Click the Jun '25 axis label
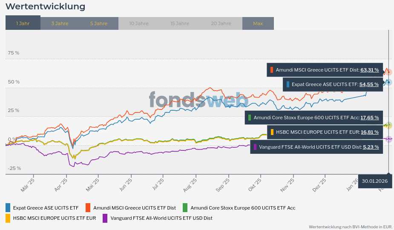Screen dimensions: 394x230 (125, 185)
